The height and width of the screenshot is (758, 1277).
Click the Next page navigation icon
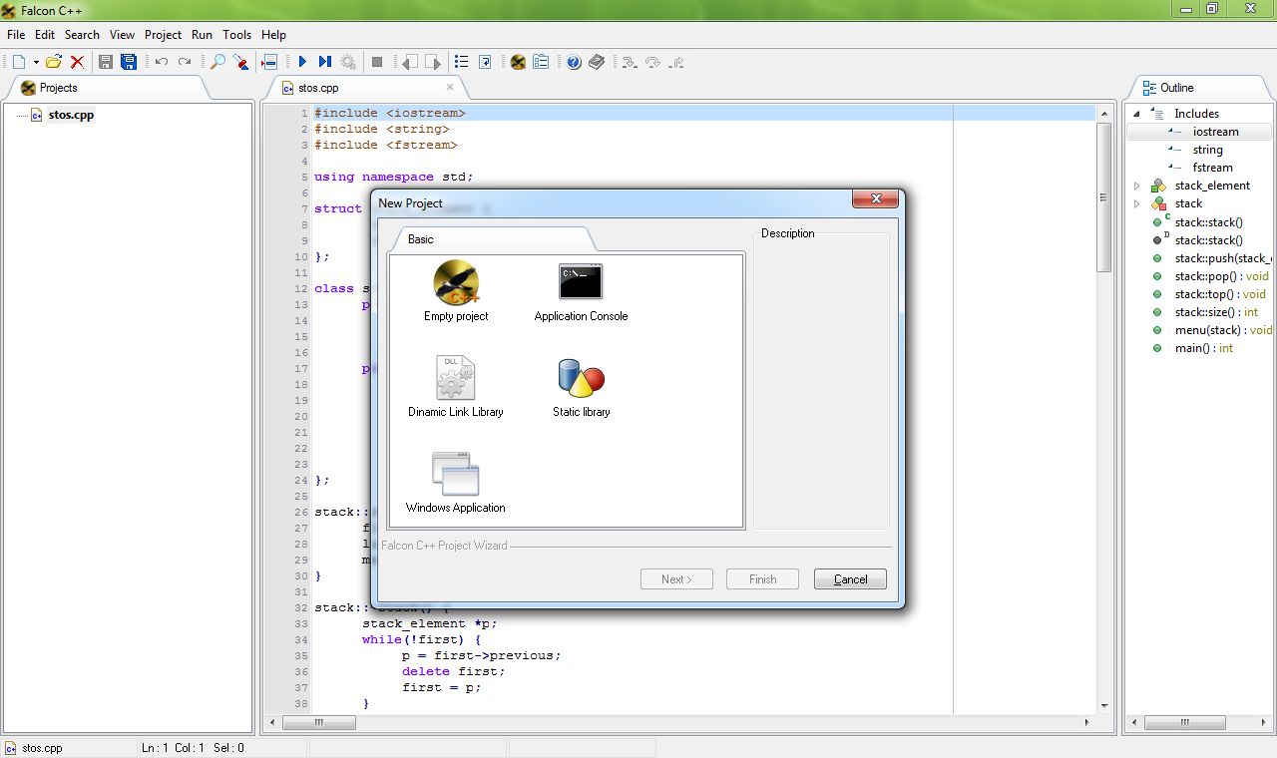click(433, 62)
